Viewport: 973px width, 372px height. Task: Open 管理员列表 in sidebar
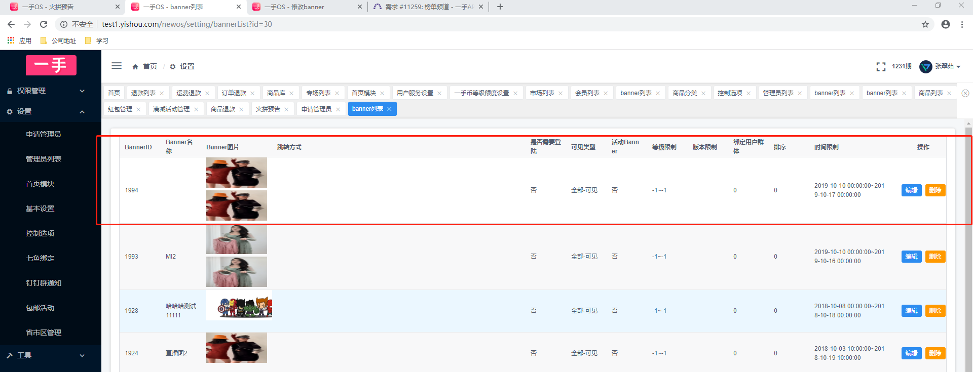coord(44,159)
